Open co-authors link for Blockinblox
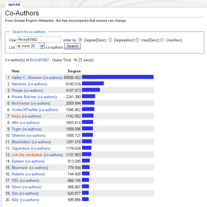207x207 pixels. point(41,142)
